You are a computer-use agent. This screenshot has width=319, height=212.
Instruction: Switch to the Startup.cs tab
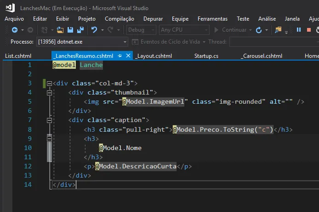coord(206,56)
